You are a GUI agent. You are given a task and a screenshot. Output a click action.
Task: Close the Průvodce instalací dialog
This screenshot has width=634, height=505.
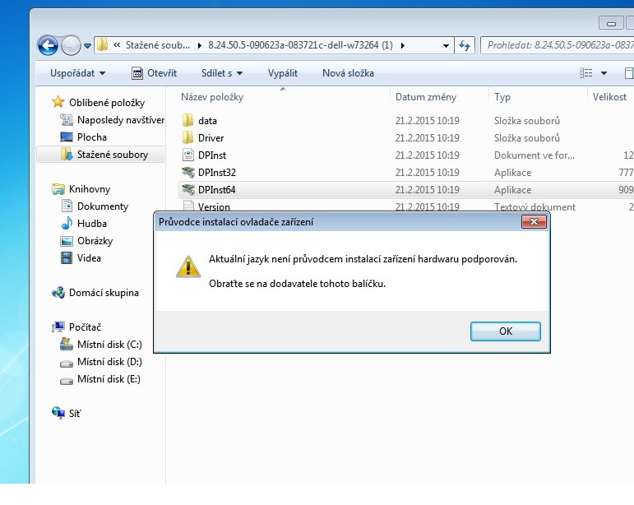534,221
